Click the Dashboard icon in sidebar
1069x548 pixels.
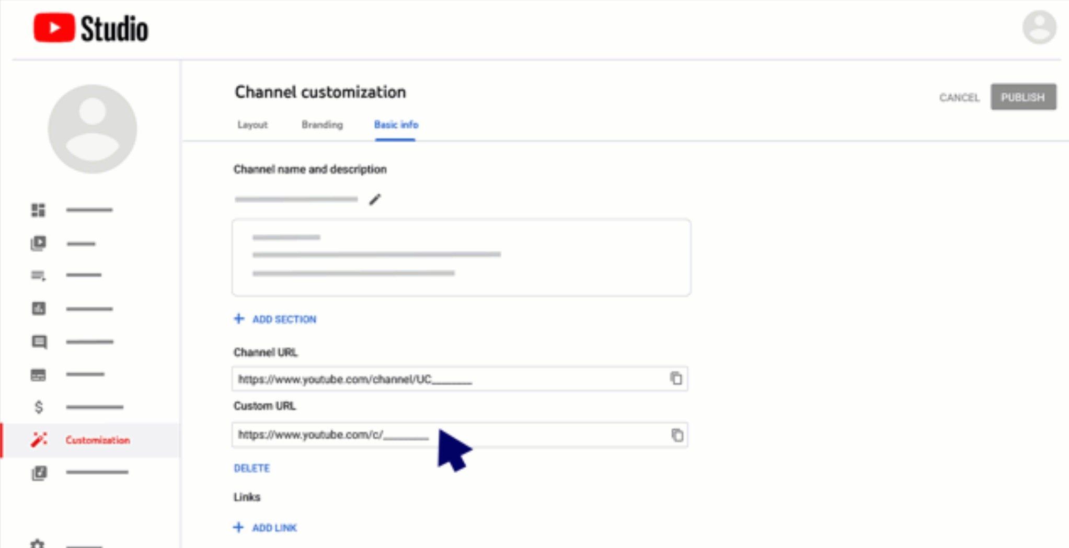(x=38, y=210)
